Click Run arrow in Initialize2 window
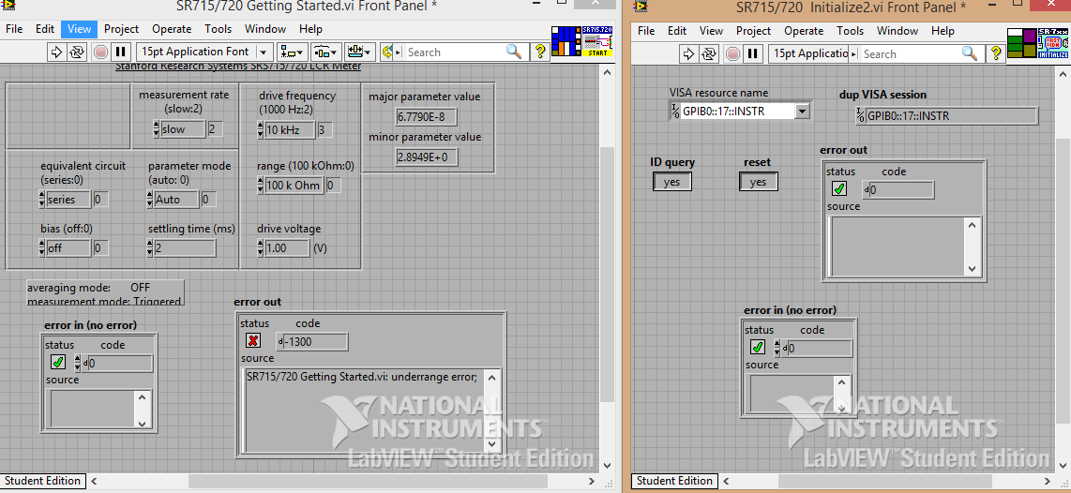The height and width of the screenshot is (493, 1071). point(689,53)
